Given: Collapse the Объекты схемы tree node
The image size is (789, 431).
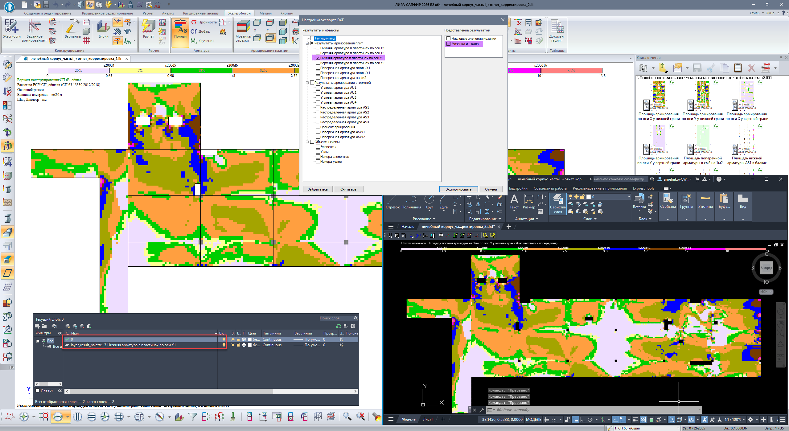Looking at the screenshot, I should pos(307,142).
